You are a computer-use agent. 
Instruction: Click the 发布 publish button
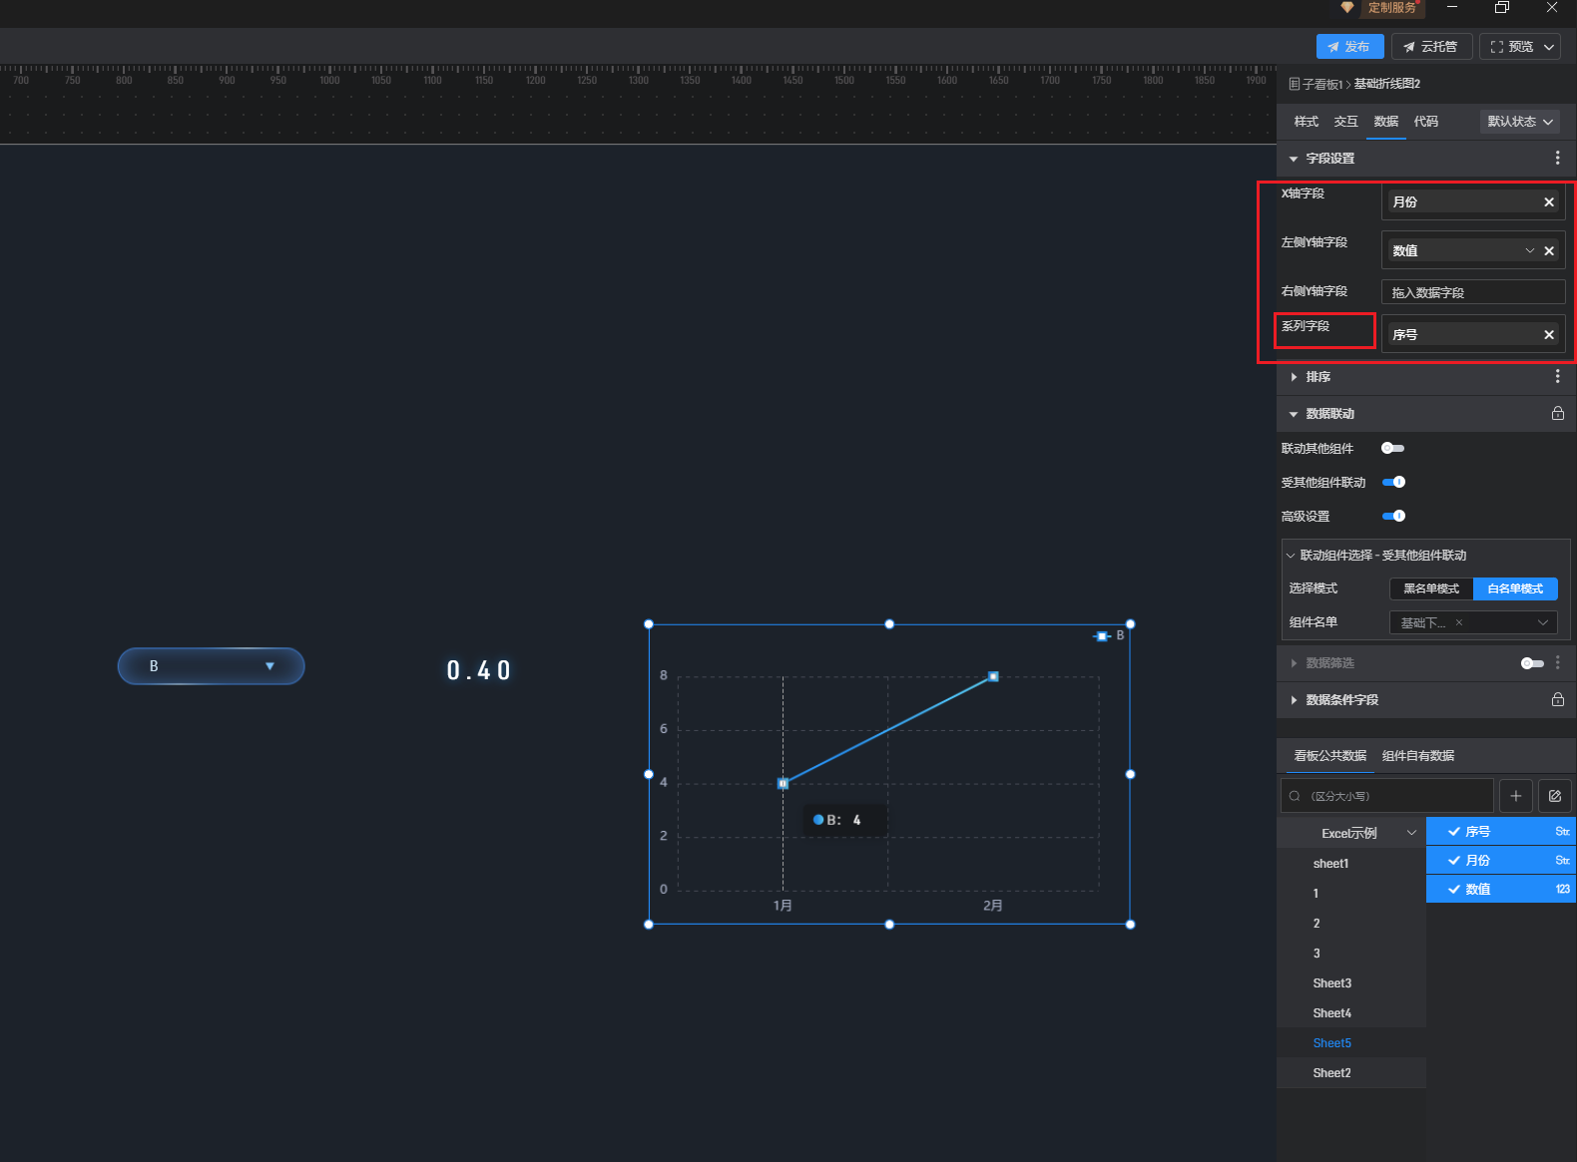pos(1349,47)
